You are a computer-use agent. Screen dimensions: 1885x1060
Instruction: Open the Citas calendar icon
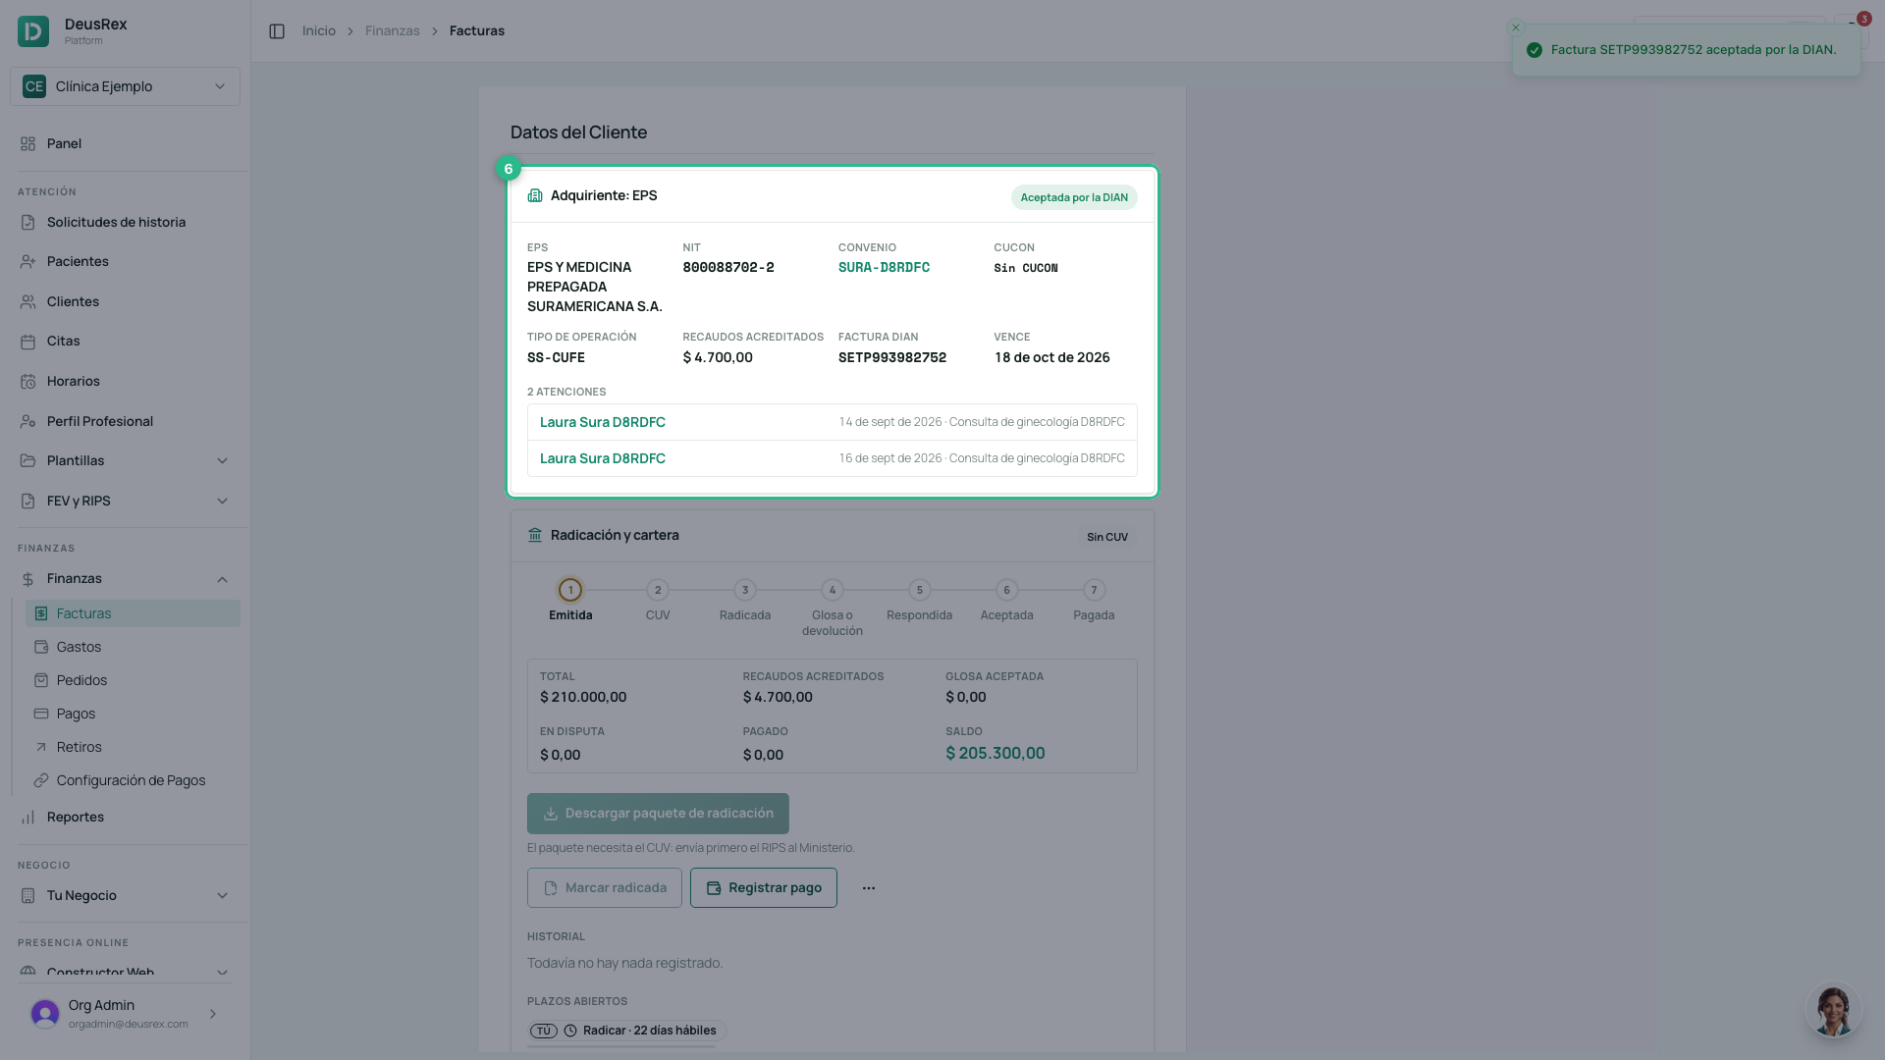27,342
